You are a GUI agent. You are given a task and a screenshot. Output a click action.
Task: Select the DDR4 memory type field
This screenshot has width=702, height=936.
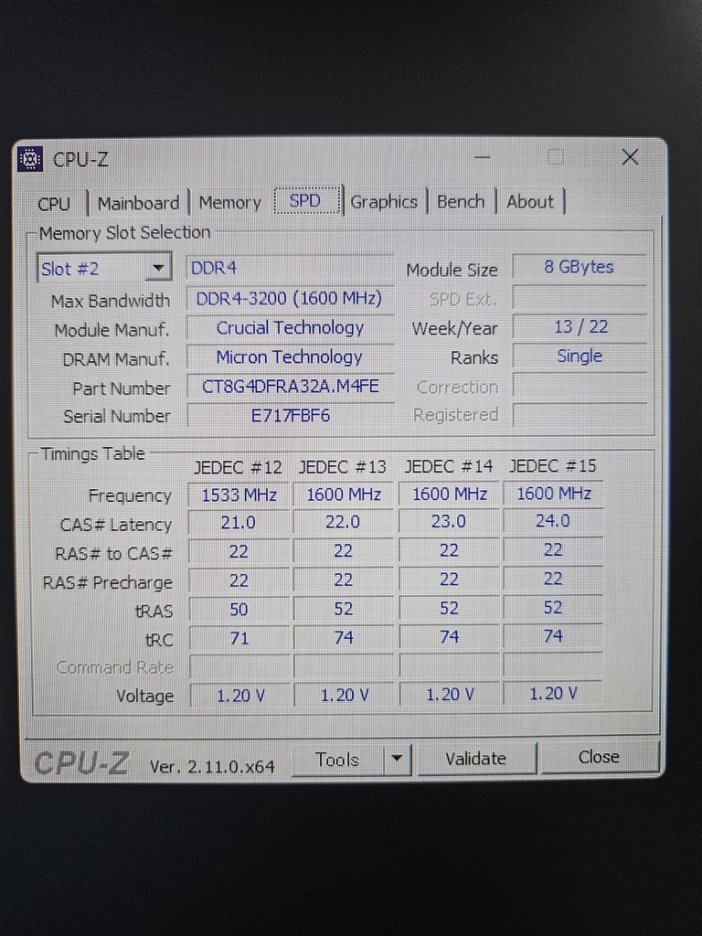(x=290, y=268)
